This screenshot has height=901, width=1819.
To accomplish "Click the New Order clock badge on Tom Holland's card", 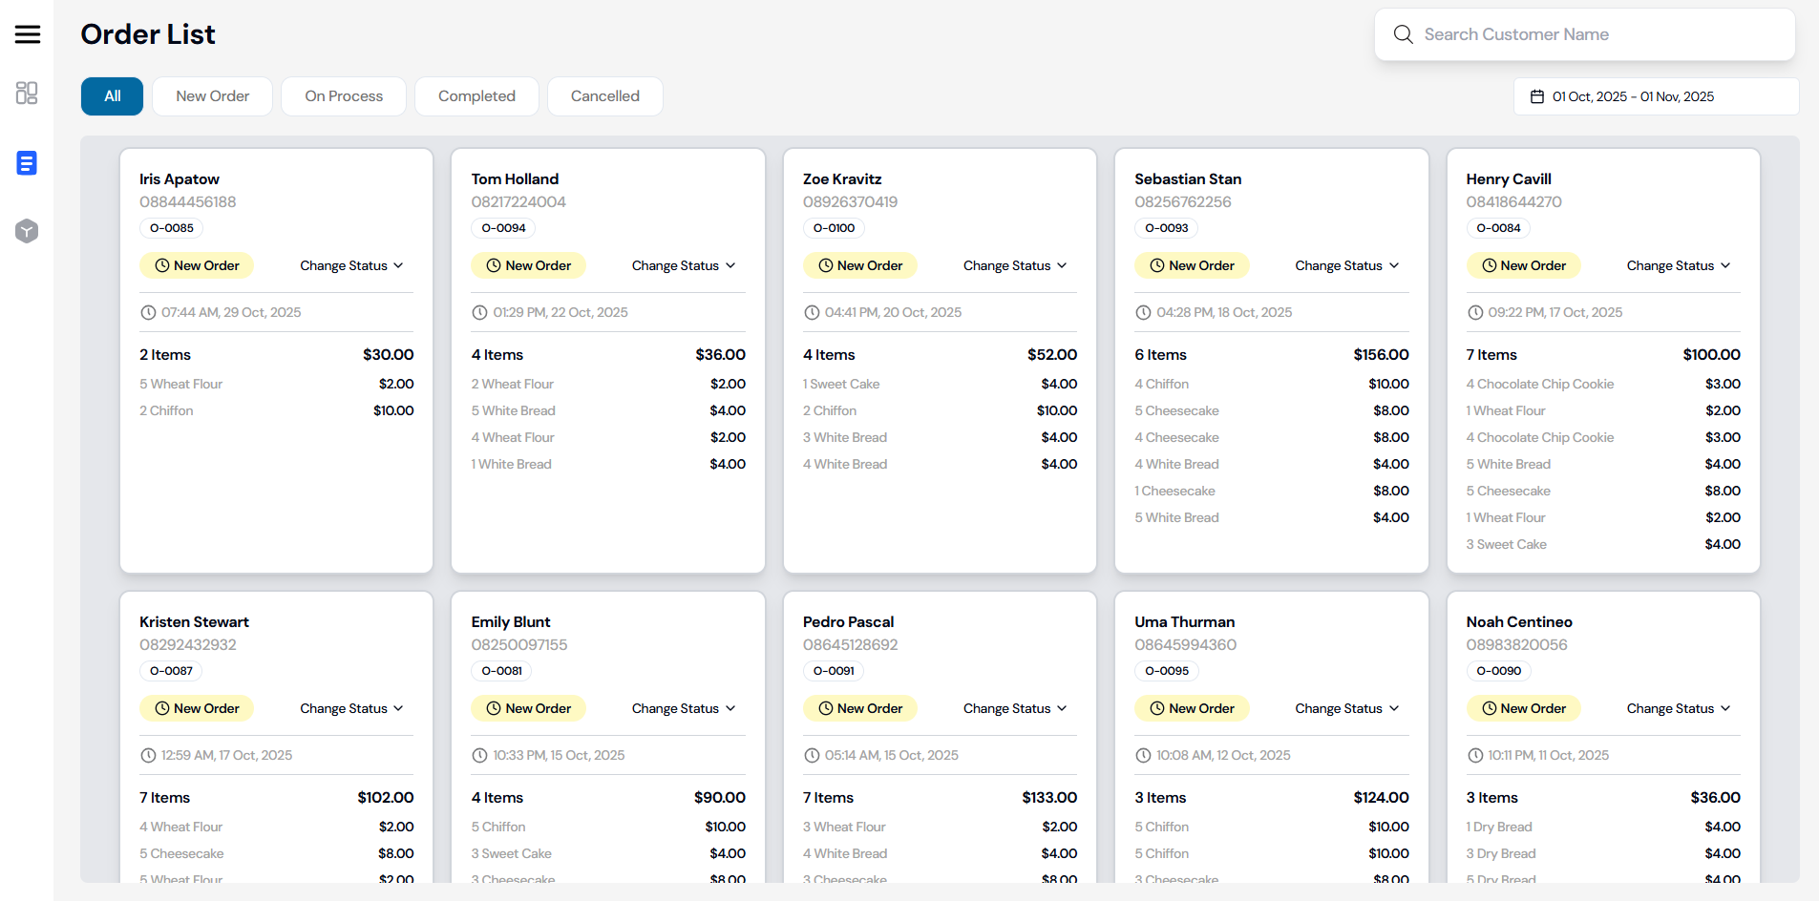I will 529,265.
